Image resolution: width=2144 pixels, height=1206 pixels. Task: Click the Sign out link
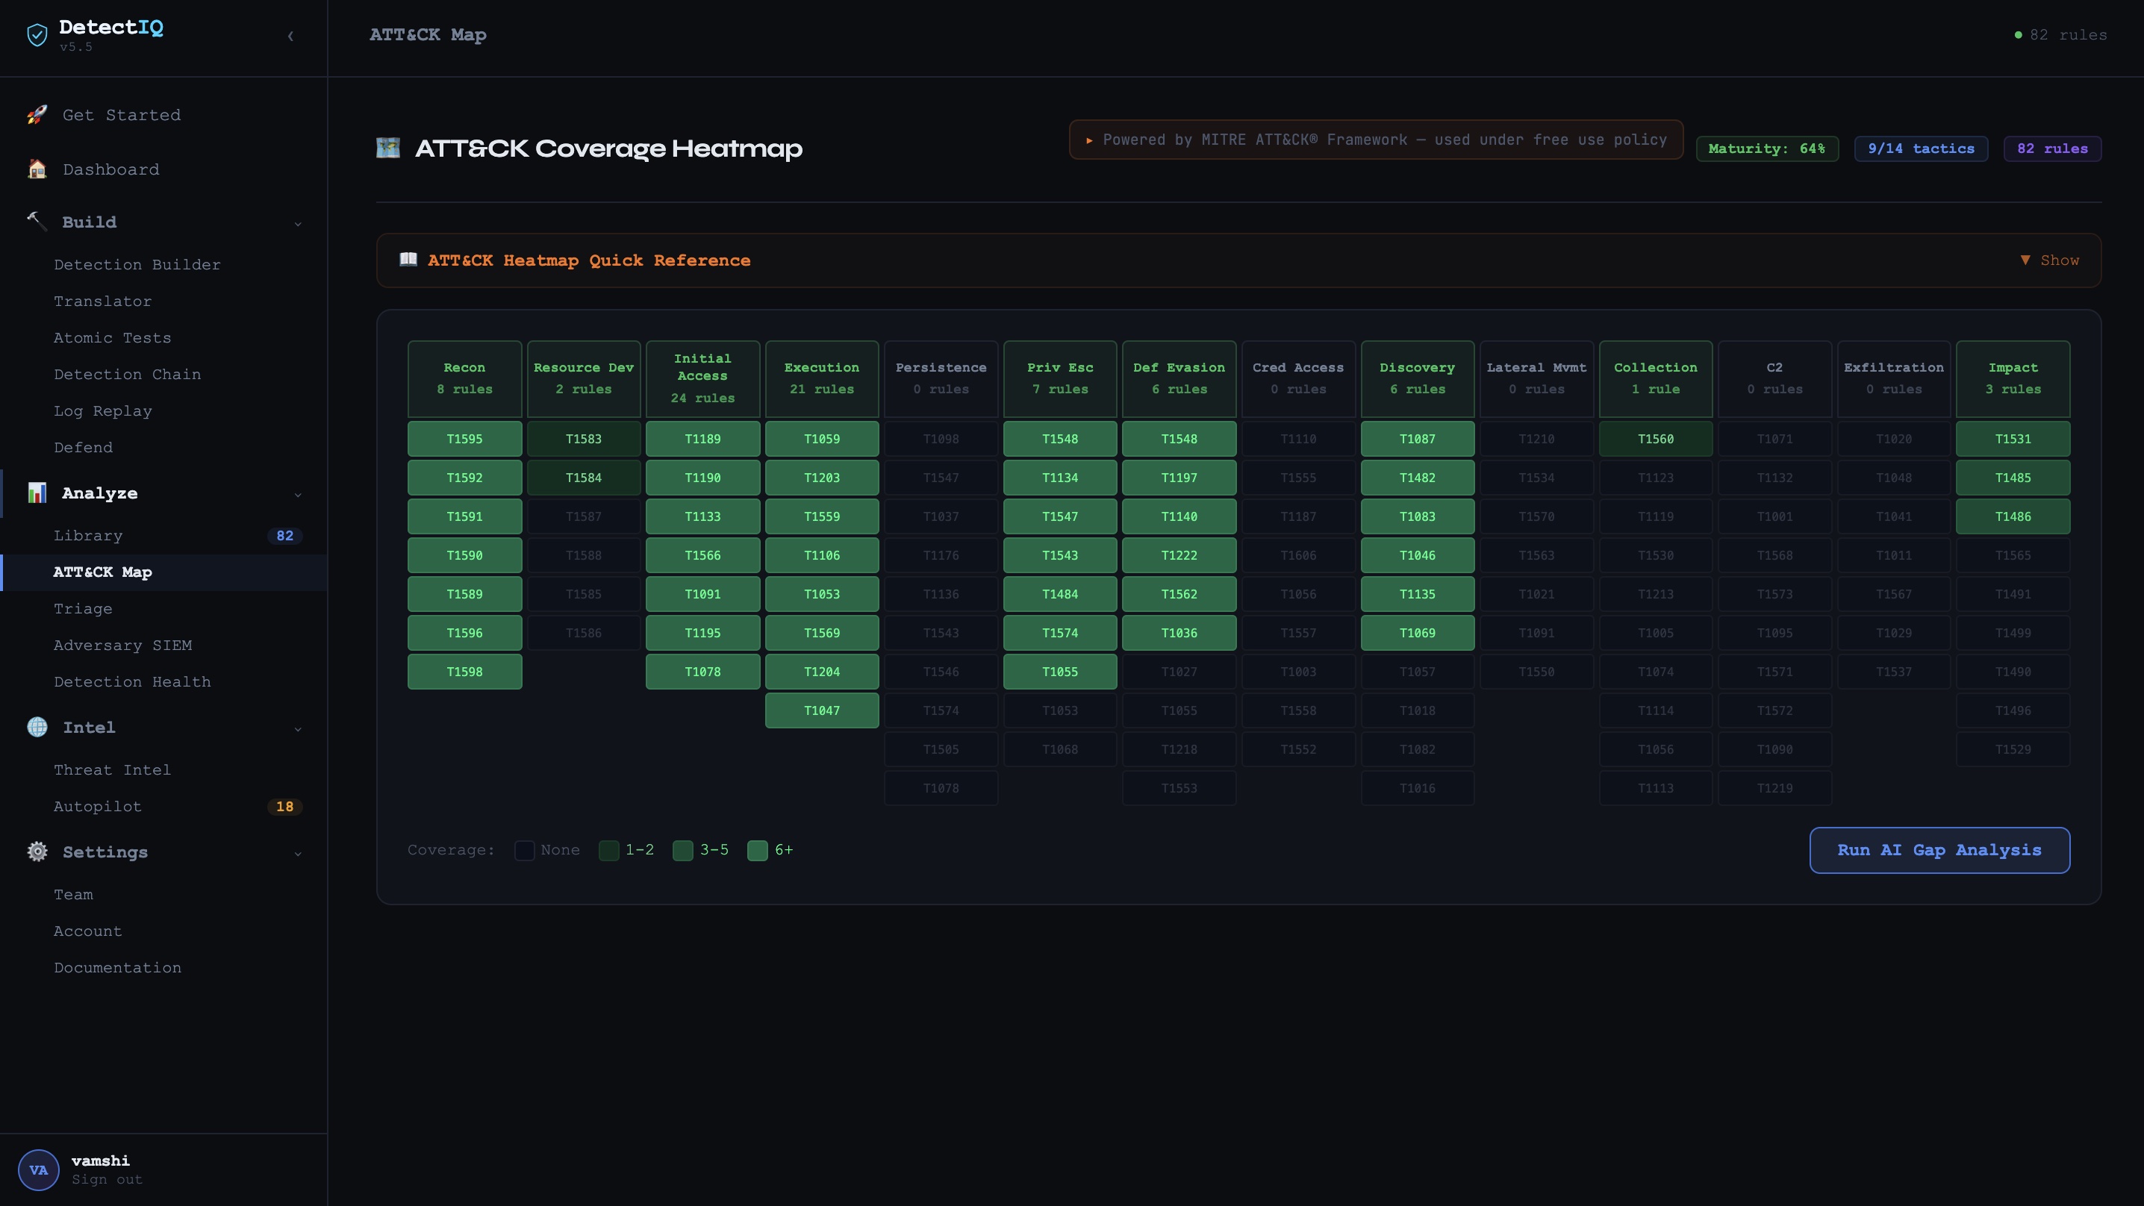tap(107, 1179)
